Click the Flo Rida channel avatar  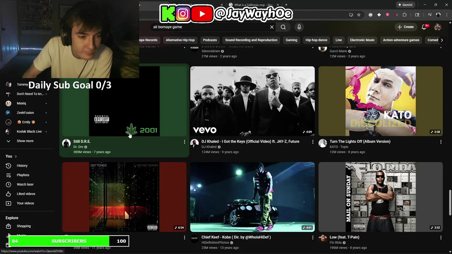click(323, 239)
